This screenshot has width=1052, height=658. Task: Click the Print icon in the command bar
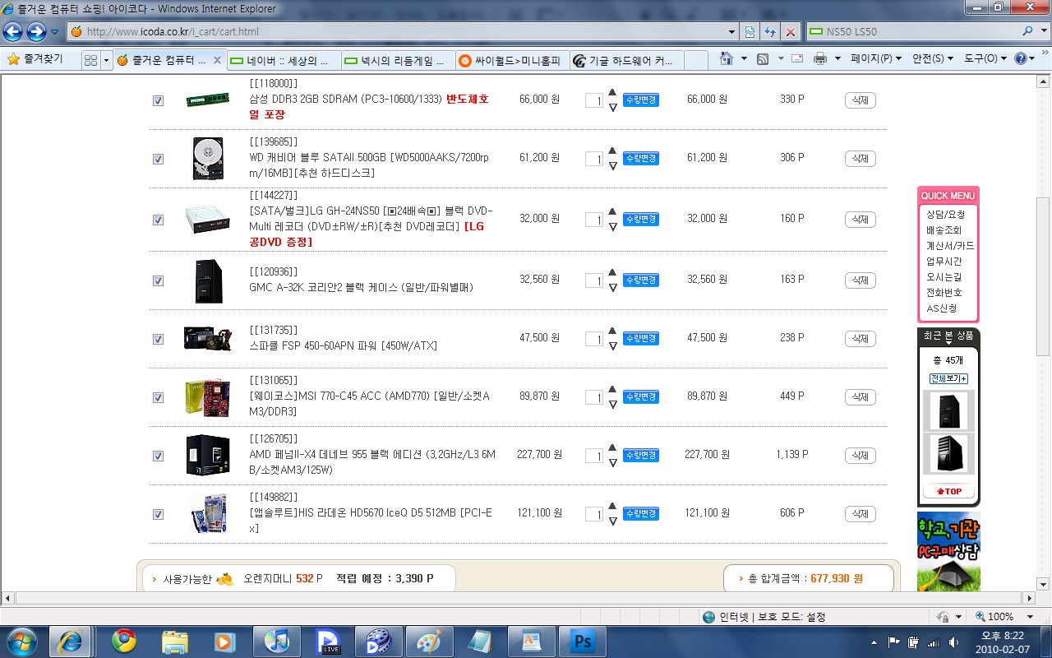pyautogui.click(x=819, y=59)
